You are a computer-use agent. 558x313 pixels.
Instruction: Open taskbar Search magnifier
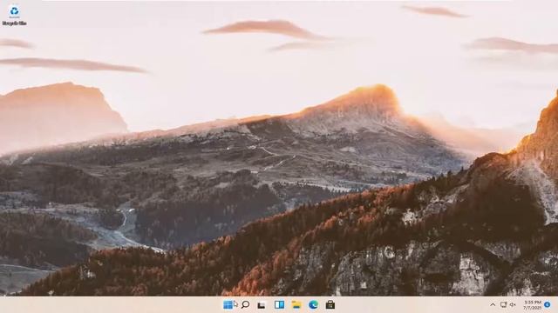(x=245, y=304)
